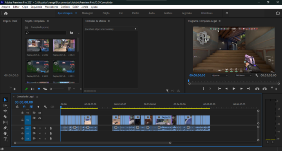Image resolution: width=282 pixels, height=151 pixels.
Task: Click the Quick Export share icon
Action: (278, 13)
